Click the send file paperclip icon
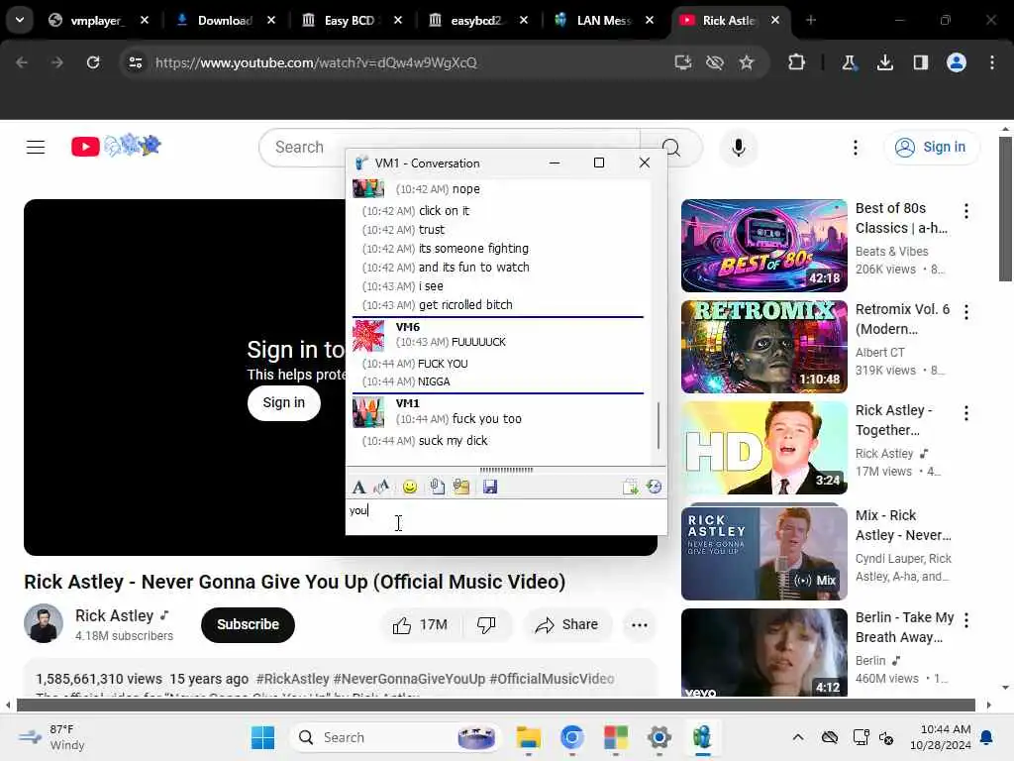This screenshot has width=1014, height=761. [x=437, y=487]
